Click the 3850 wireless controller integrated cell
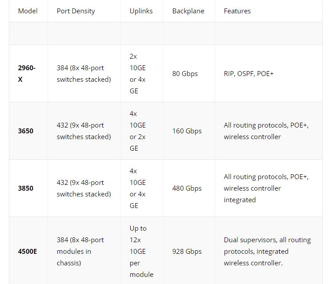The image size is (329, 284). pyautogui.click(x=266, y=188)
